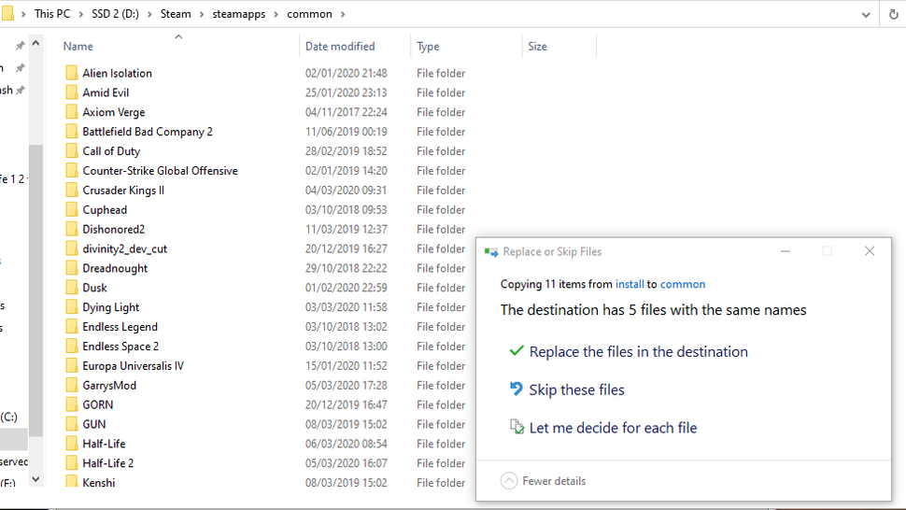Click the green checkmark Replace icon
The width and height of the screenshot is (906, 510).
[516, 351]
